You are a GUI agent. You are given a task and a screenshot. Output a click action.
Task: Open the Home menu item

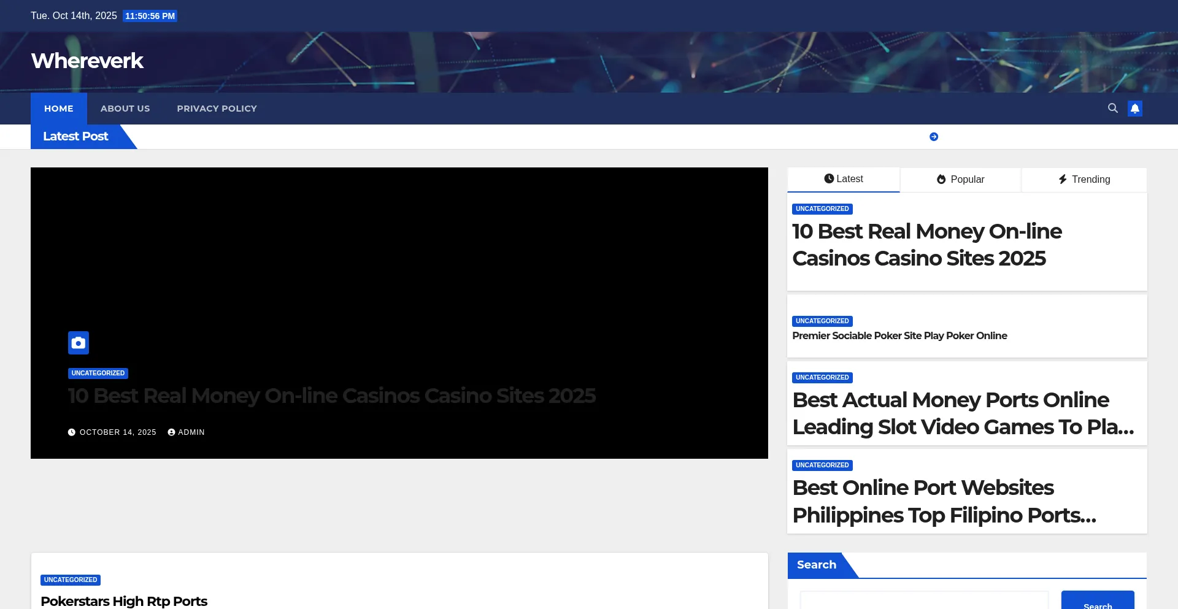[x=59, y=109]
